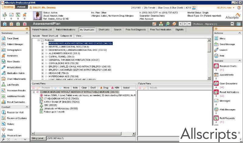Viewport: 243px width, 143px height.
Task: Open the Free Text Diagnosis tab
Action: click(x=135, y=30)
